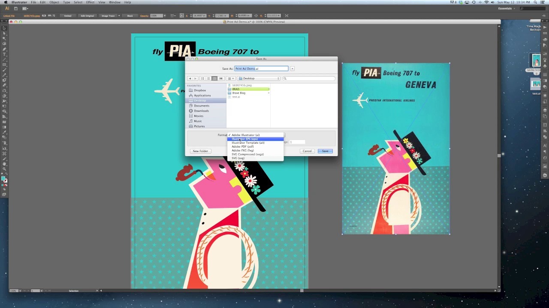Click the teal Fill color swatch
The width and height of the screenshot is (549, 308).
pos(3,179)
